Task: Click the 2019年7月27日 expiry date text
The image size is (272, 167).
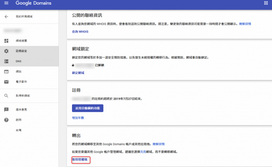Action: (x=124, y=99)
